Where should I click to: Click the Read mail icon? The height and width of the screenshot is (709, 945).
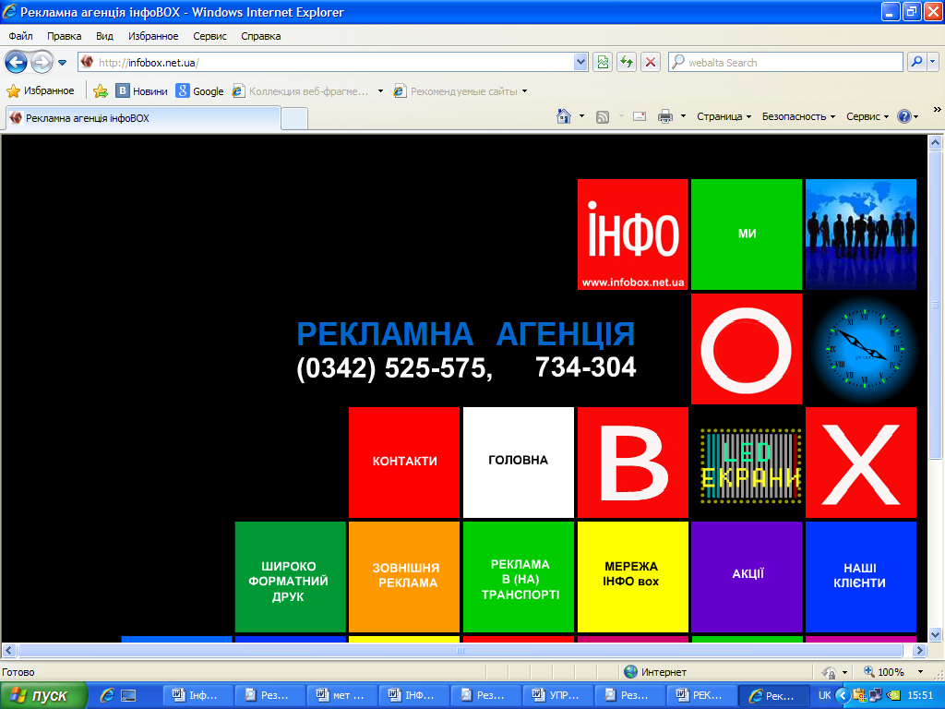coord(640,116)
